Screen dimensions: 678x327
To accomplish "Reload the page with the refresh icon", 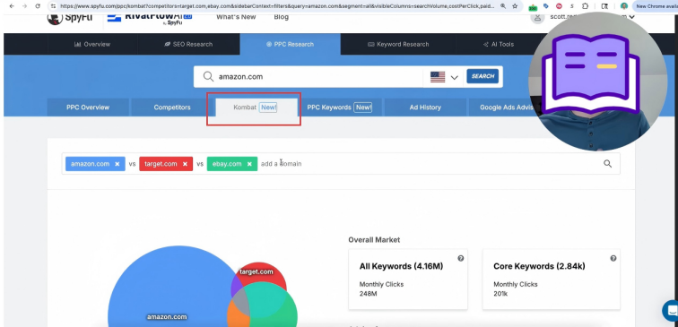I will pyautogui.click(x=38, y=6).
